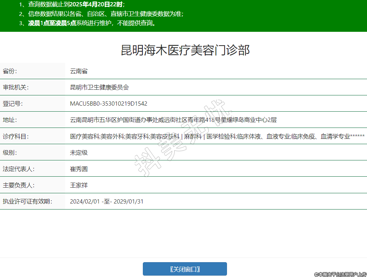Click the 登记号 field label
The height and width of the screenshot is (277, 367).
pos(13,104)
